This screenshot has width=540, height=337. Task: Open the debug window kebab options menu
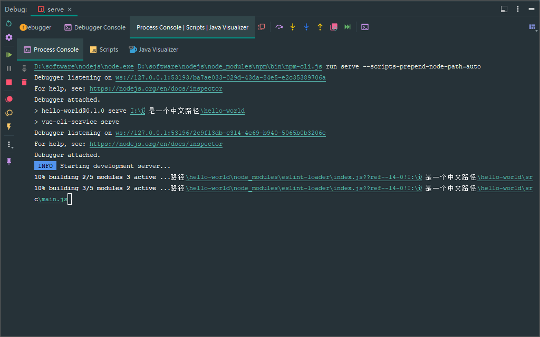(x=517, y=9)
